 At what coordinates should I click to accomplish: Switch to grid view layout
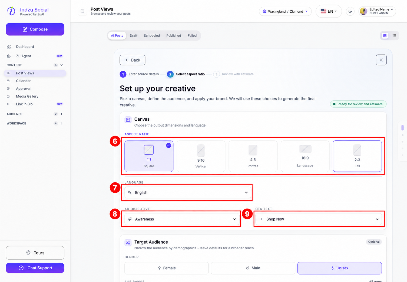(385, 36)
